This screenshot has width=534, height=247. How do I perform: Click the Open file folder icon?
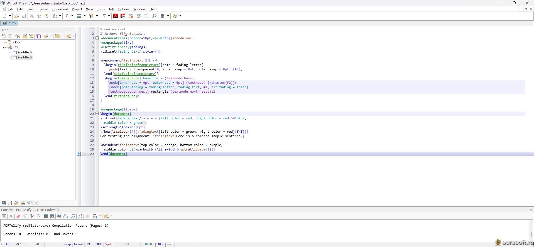coord(16,16)
